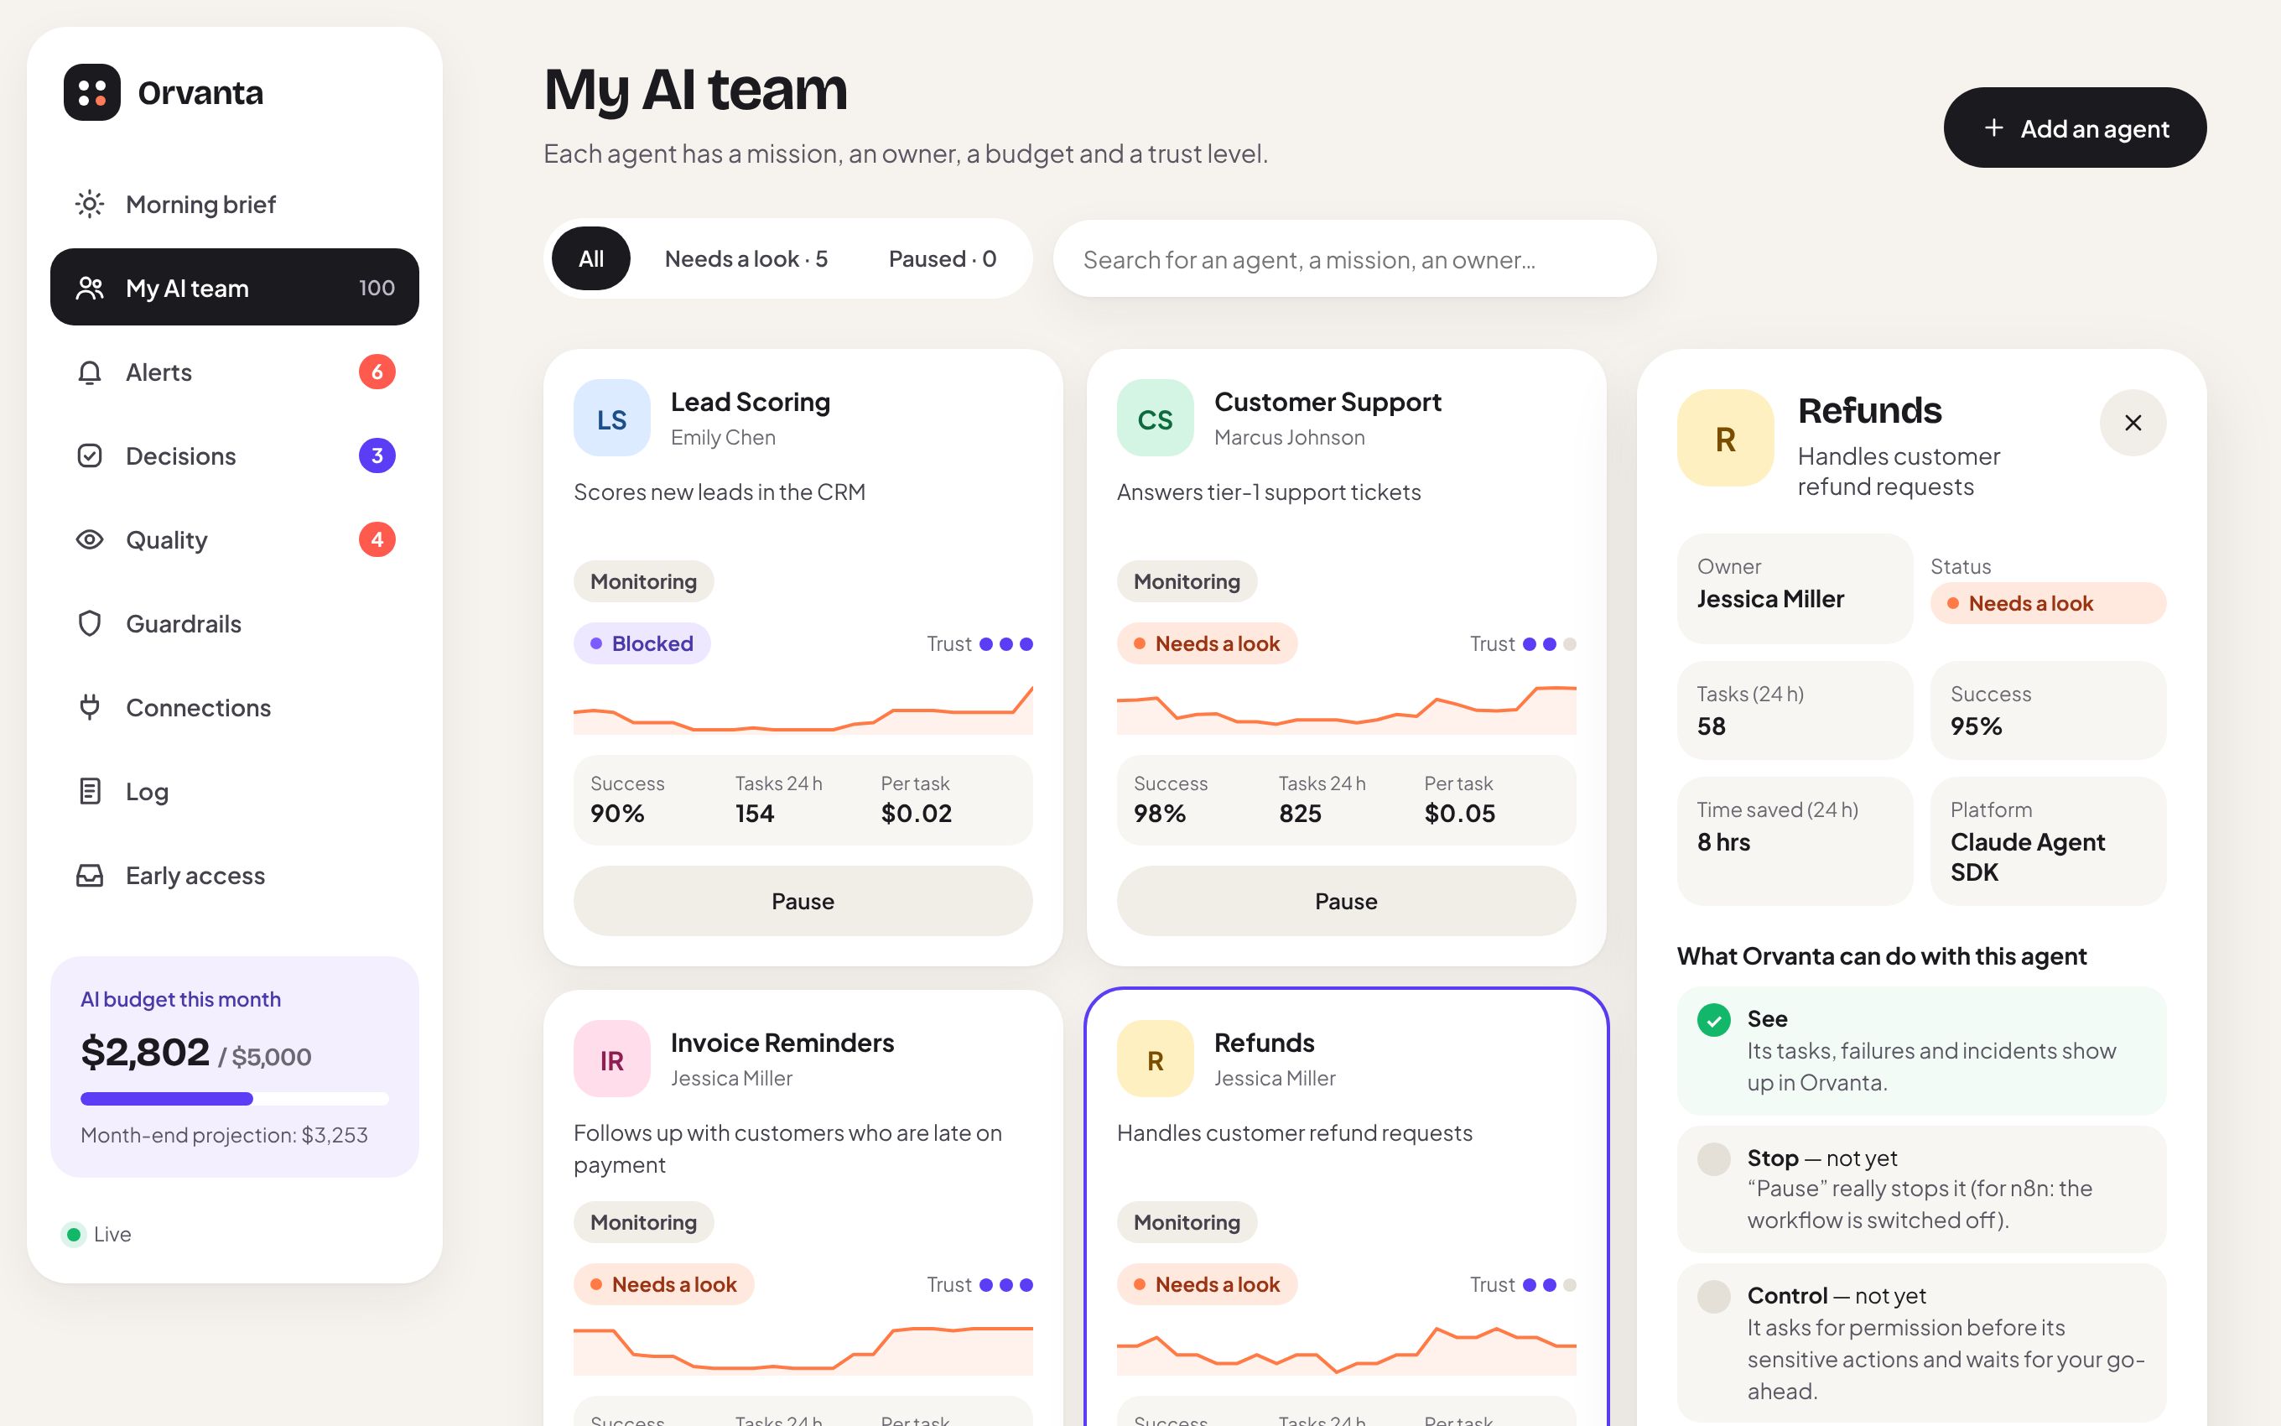Click Needs a look status in detail panel
Viewport: 2281px width, 1426px height.
pos(2047,602)
